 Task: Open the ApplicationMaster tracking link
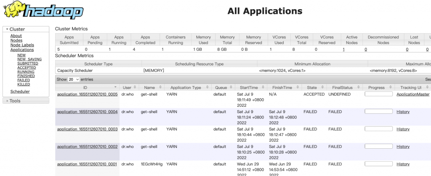413,95
